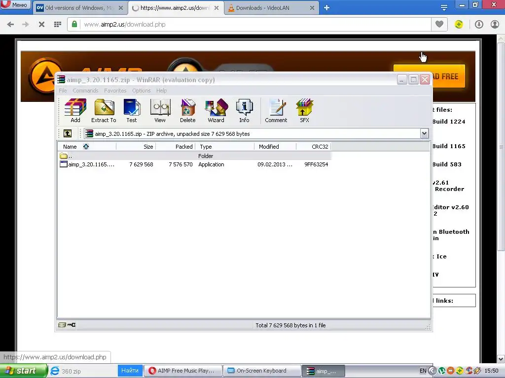
Task: Click the Opera forward arrow
Action: click(x=26, y=25)
